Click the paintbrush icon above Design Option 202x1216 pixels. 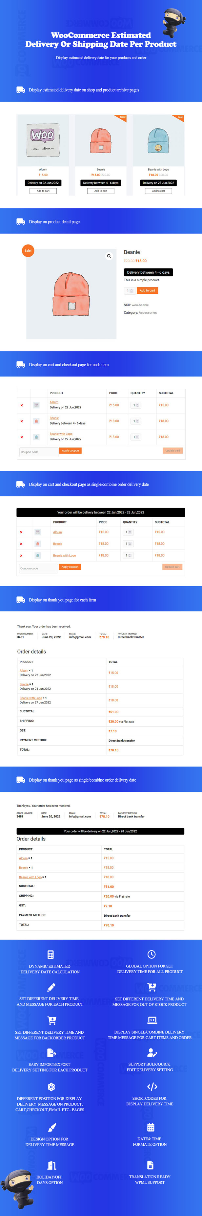(52, 1127)
